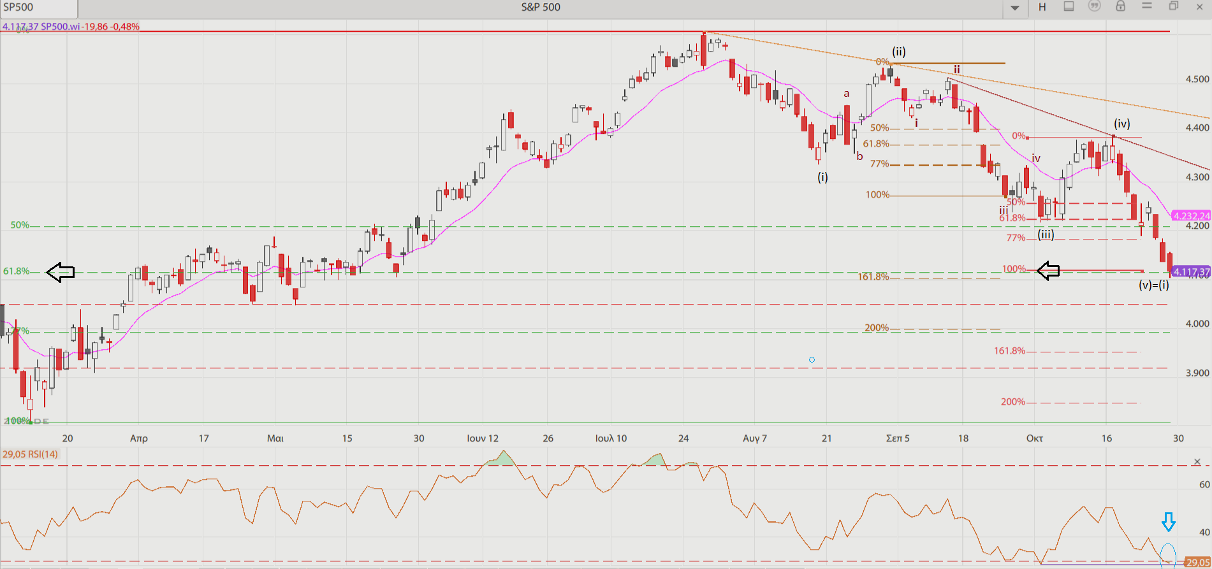Screen dimensions: 1212x569
Task: Click the Μαι date axis label
Action: pos(275,438)
